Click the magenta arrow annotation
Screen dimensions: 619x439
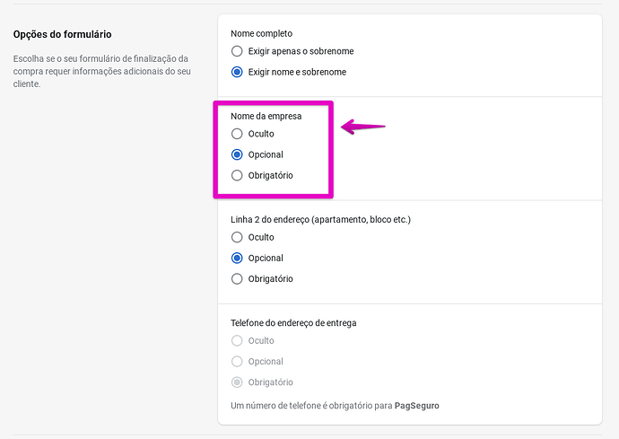click(363, 127)
